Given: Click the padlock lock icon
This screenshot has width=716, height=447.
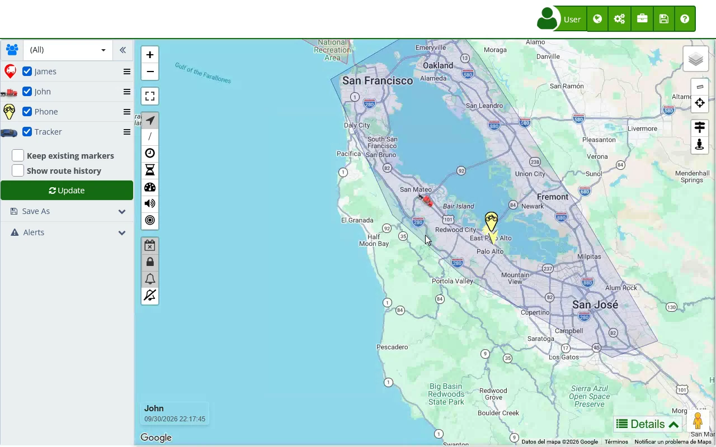Looking at the screenshot, I should (150, 262).
